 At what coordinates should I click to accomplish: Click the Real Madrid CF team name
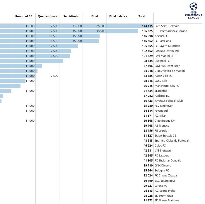(x=164, y=56)
